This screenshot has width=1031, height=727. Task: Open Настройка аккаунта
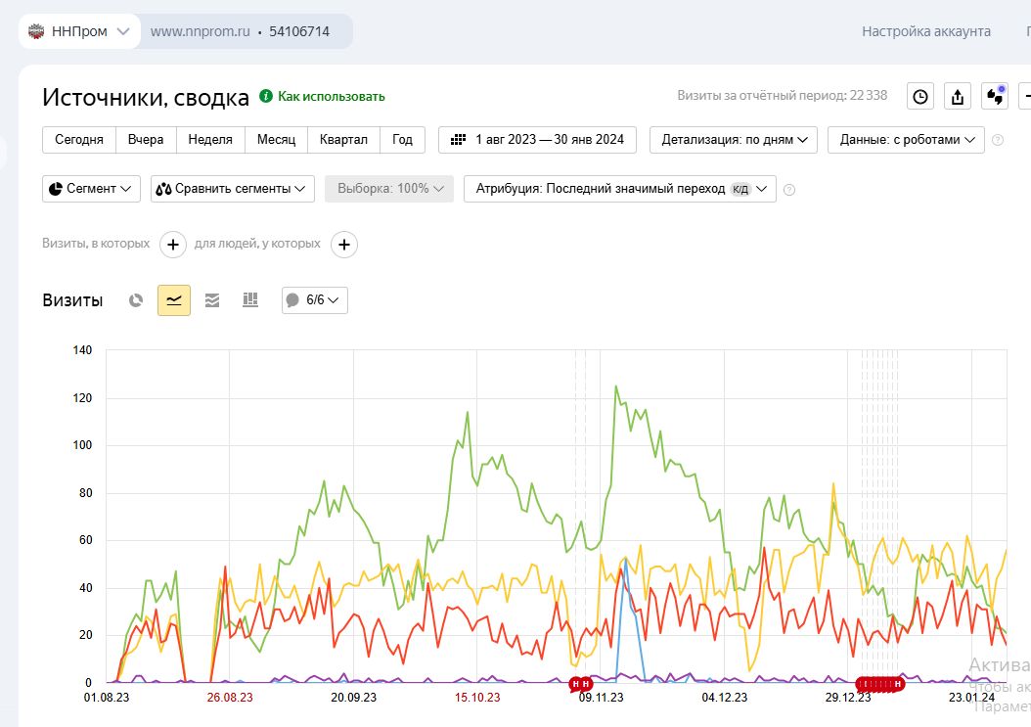pos(925,31)
